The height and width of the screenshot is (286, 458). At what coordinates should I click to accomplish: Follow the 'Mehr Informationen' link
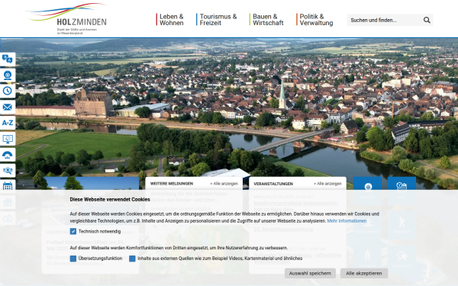[347, 221]
